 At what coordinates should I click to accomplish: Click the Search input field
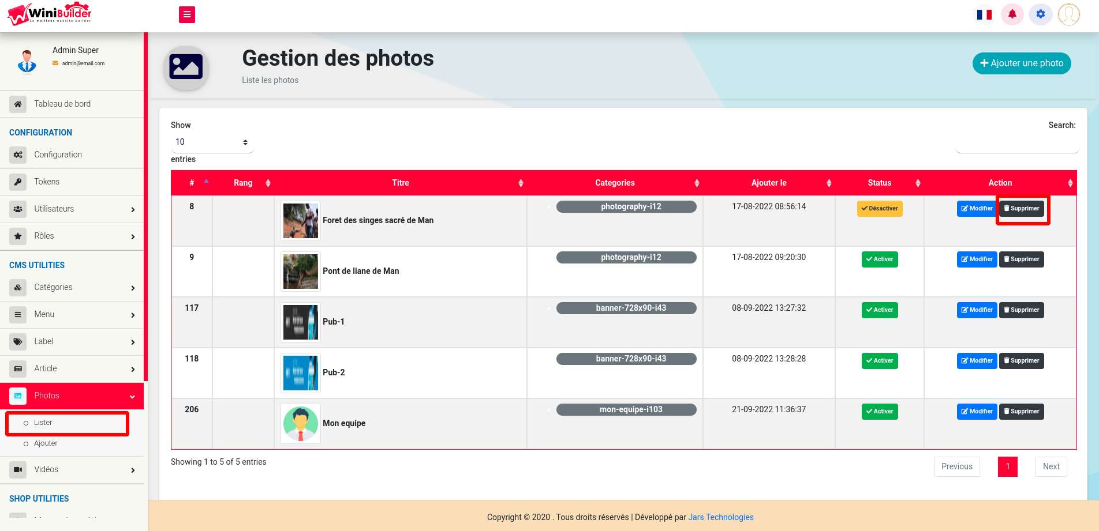coord(1016,144)
